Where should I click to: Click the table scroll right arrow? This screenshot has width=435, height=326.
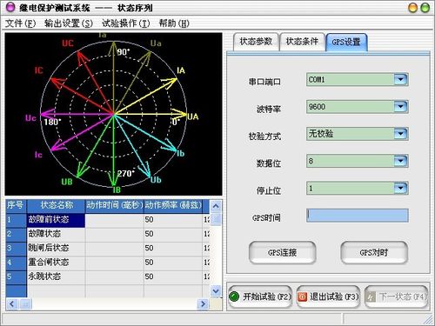click(203, 304)
